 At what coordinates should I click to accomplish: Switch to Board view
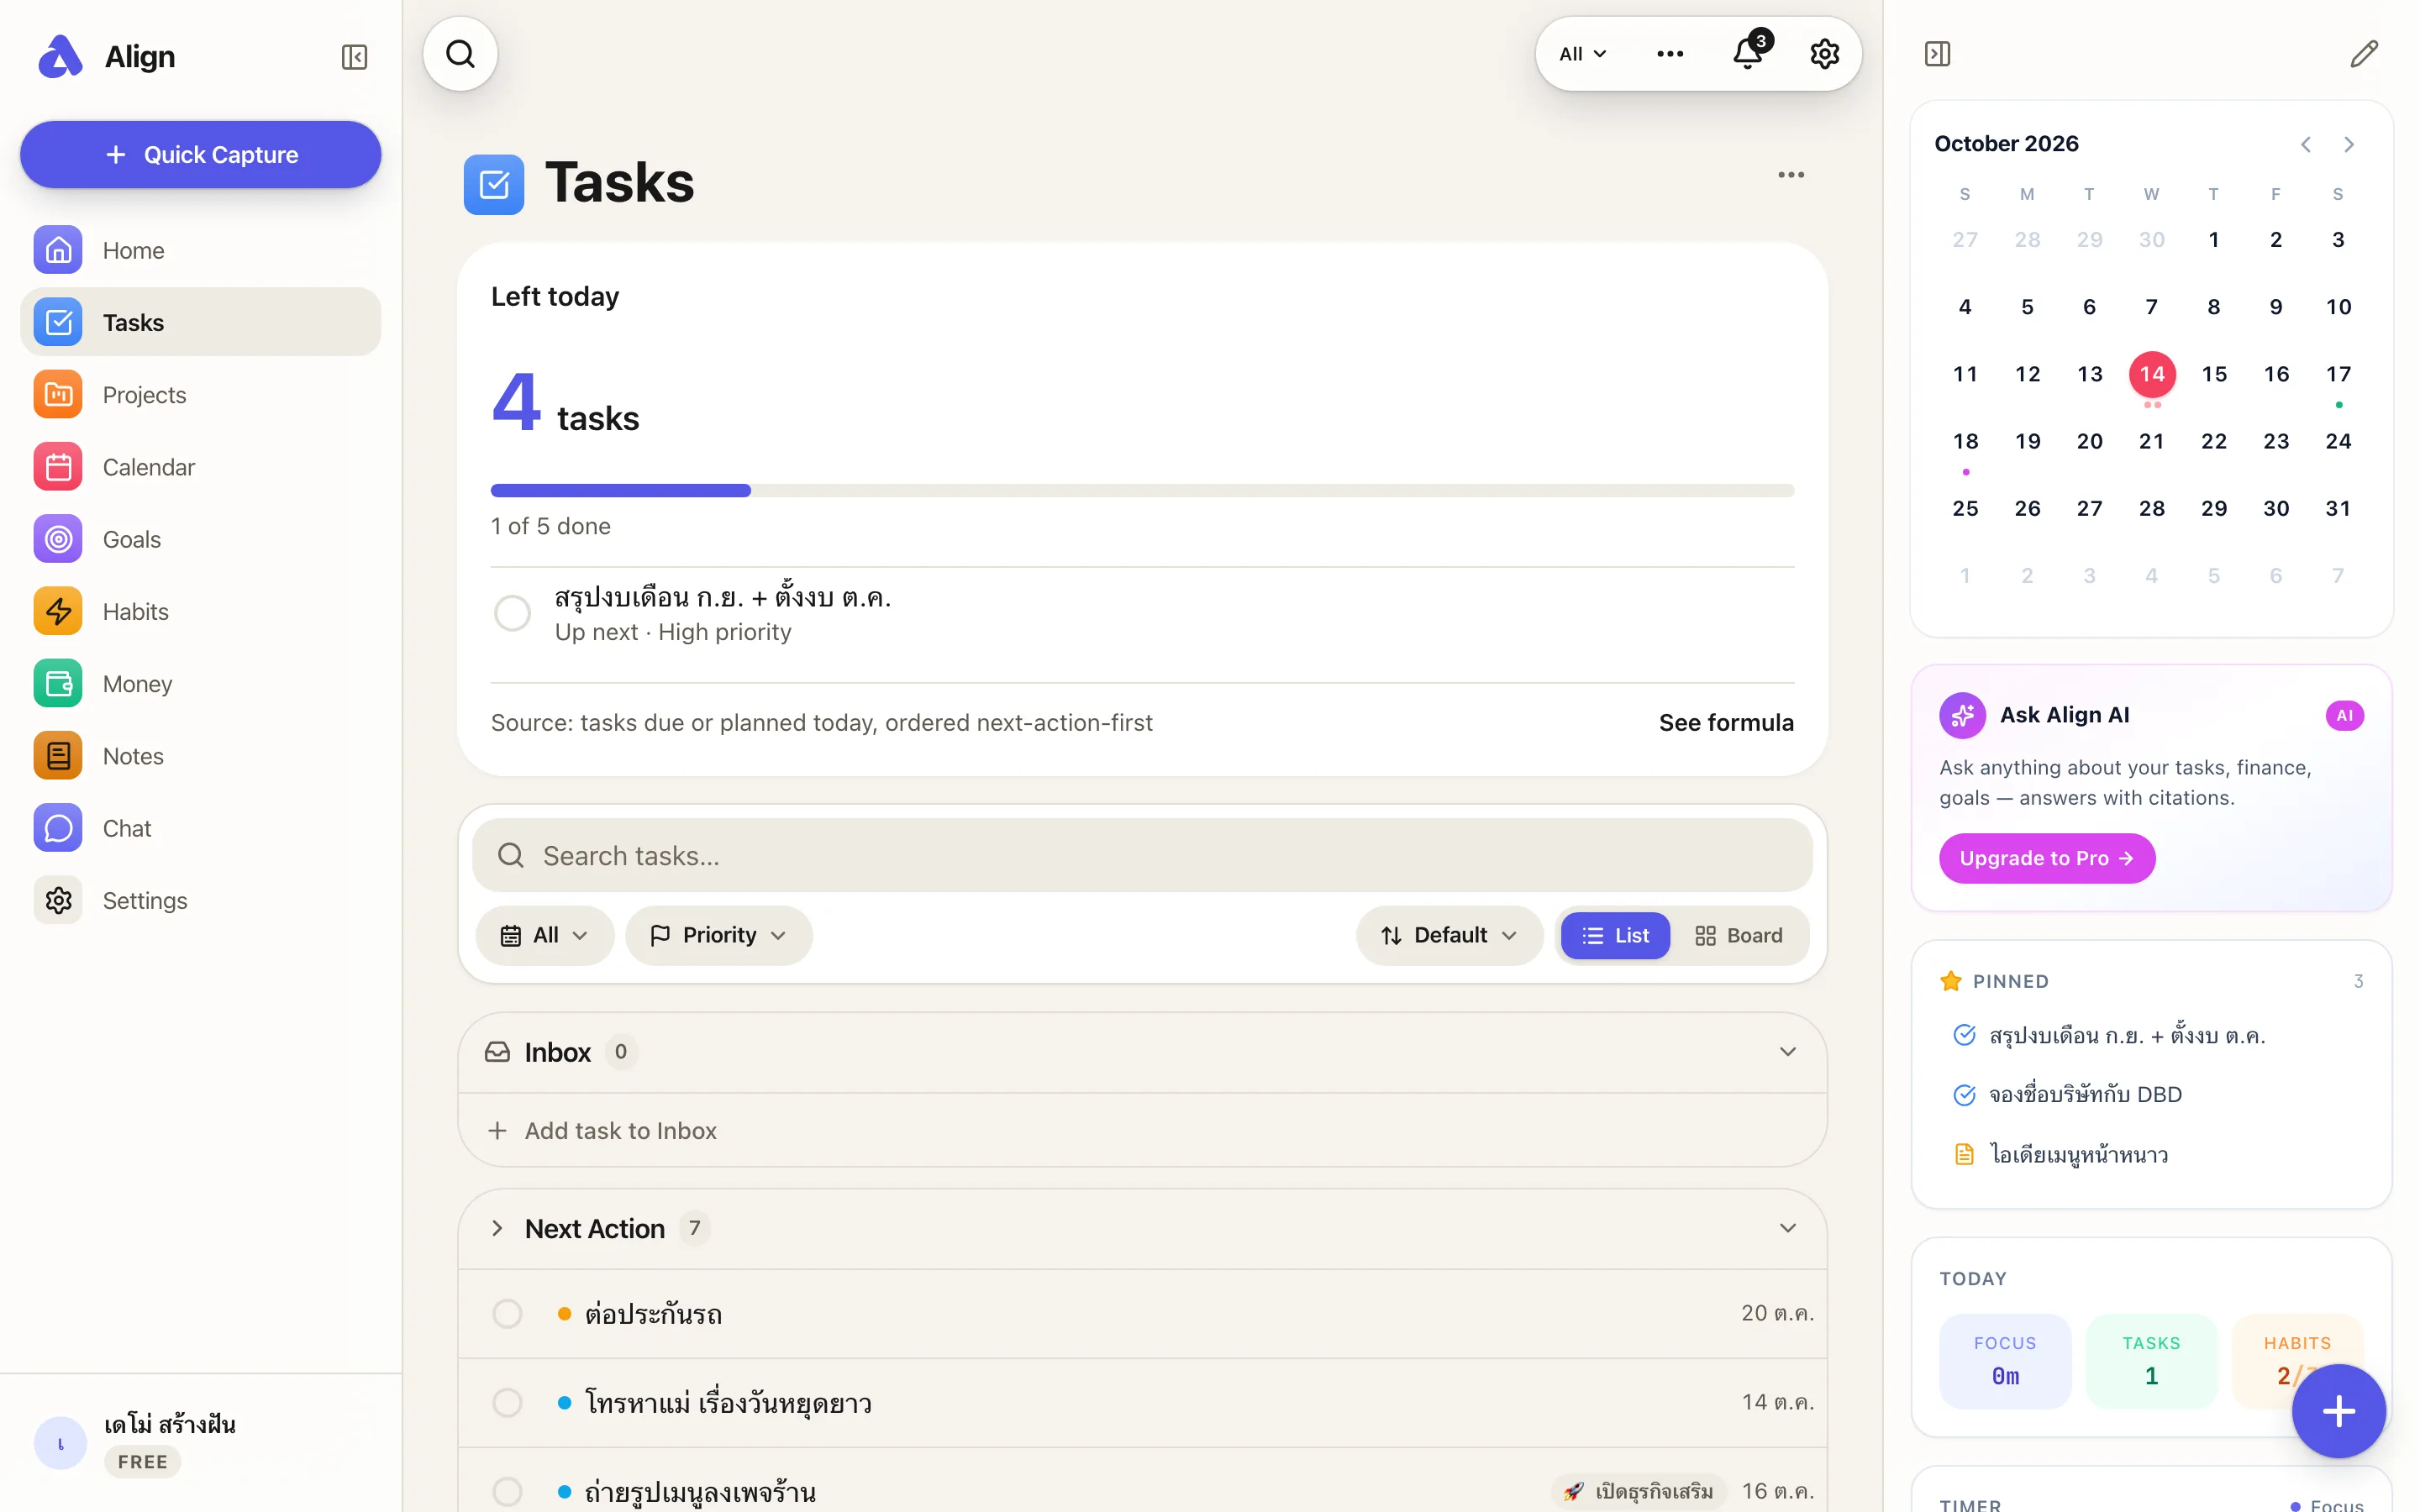coord(1738,935)
